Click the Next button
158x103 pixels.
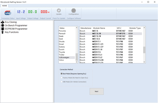(97, 91)
